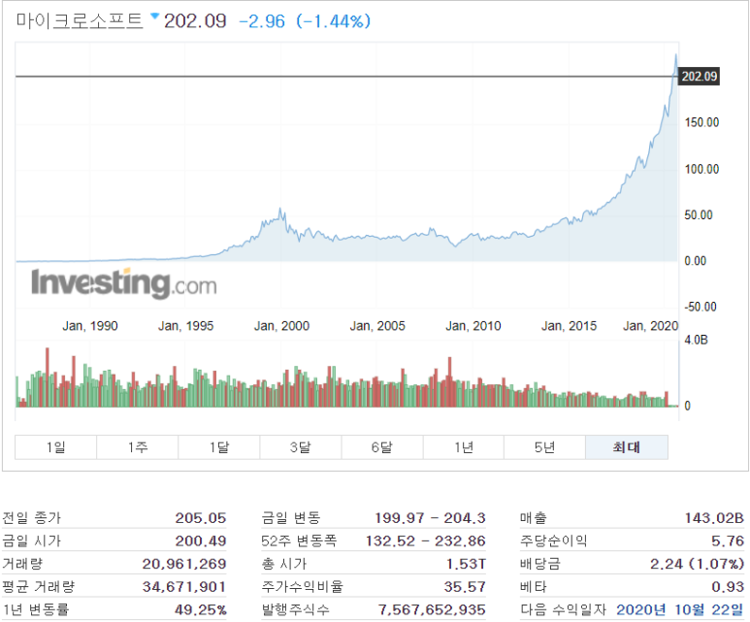This screenshot has width=750, height=622.
Task: Click the Jan, 2020 label on time axis
Action: click(x=650, y=326)
